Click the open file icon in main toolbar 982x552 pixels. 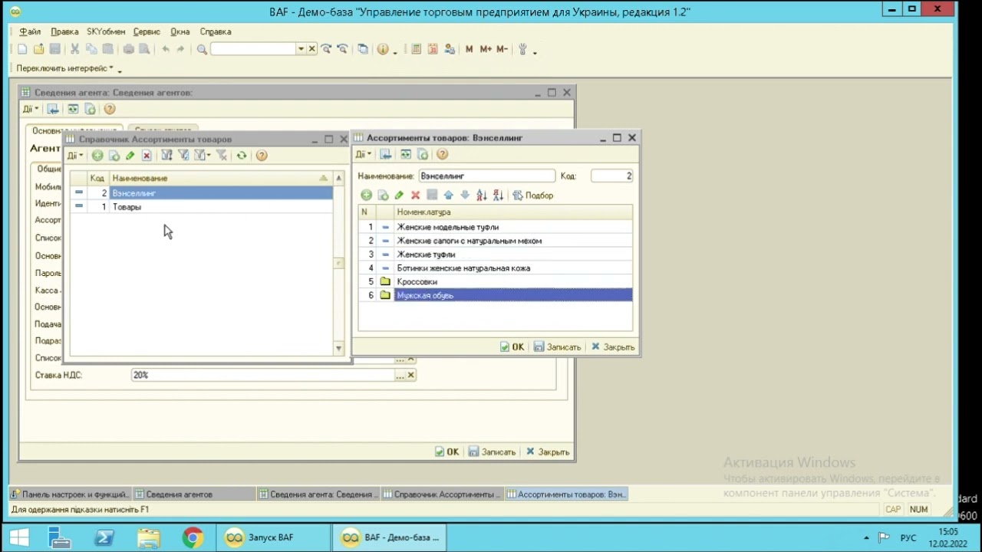click(38, 49)
